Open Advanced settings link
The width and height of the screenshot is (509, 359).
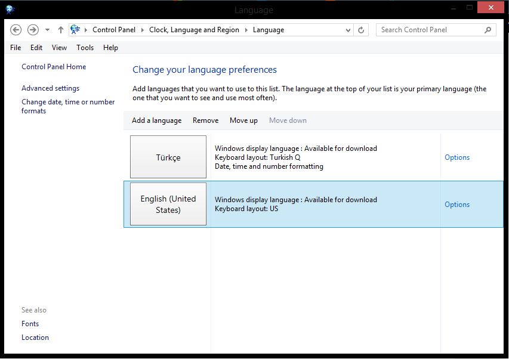(50, 88)
